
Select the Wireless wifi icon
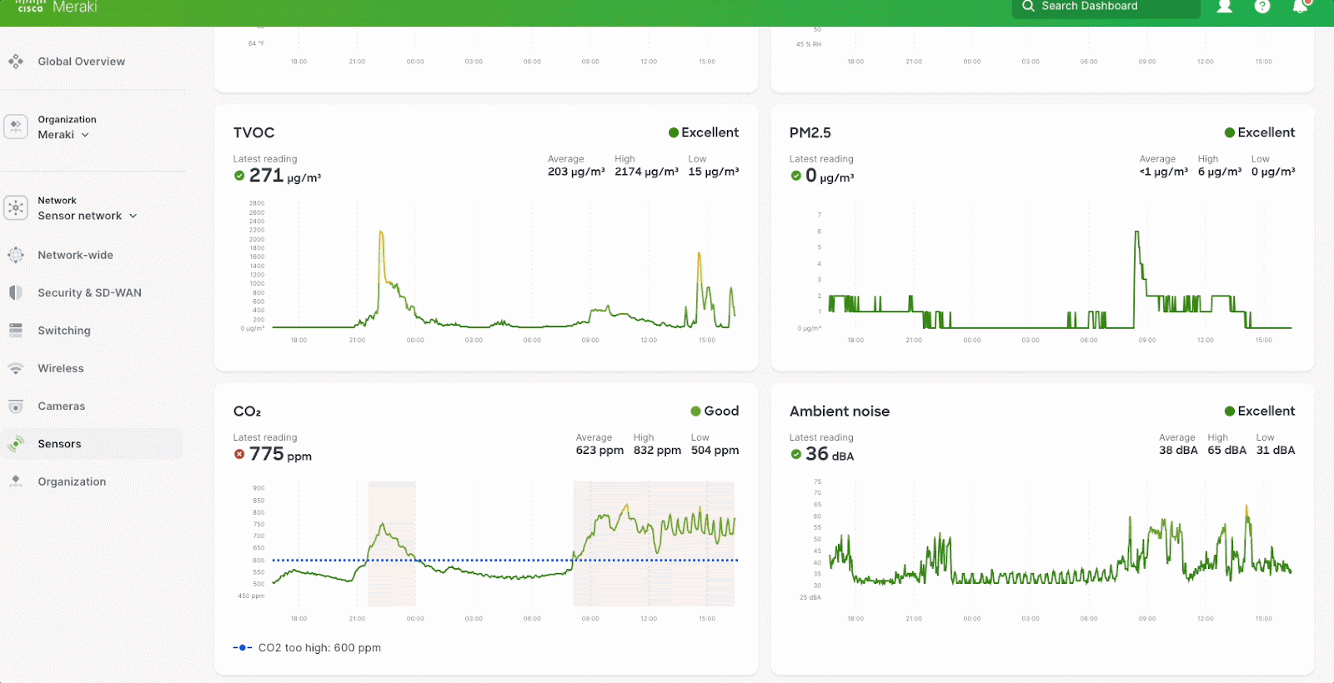point(16,368)
